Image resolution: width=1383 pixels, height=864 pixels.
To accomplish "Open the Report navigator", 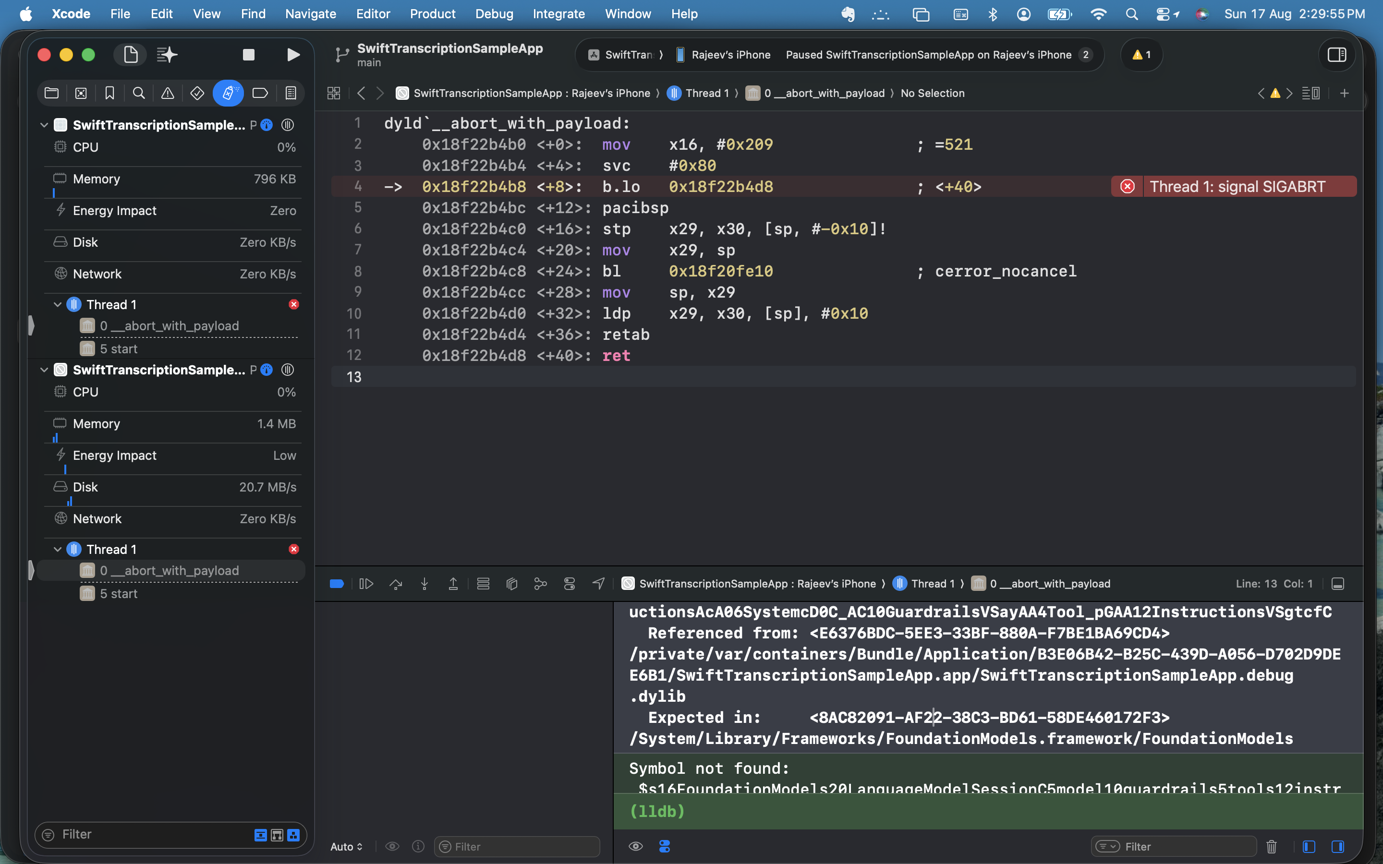I will coord(291,93).
